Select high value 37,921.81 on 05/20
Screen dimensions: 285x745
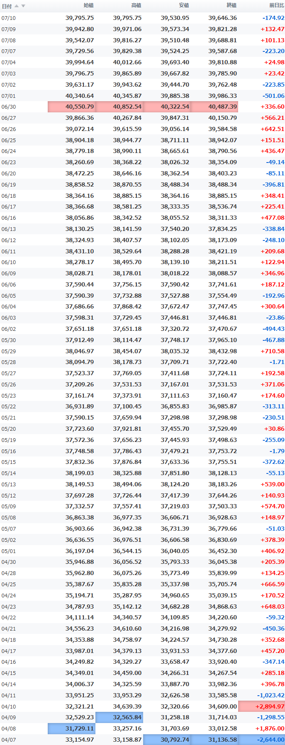tap(127, 429)
